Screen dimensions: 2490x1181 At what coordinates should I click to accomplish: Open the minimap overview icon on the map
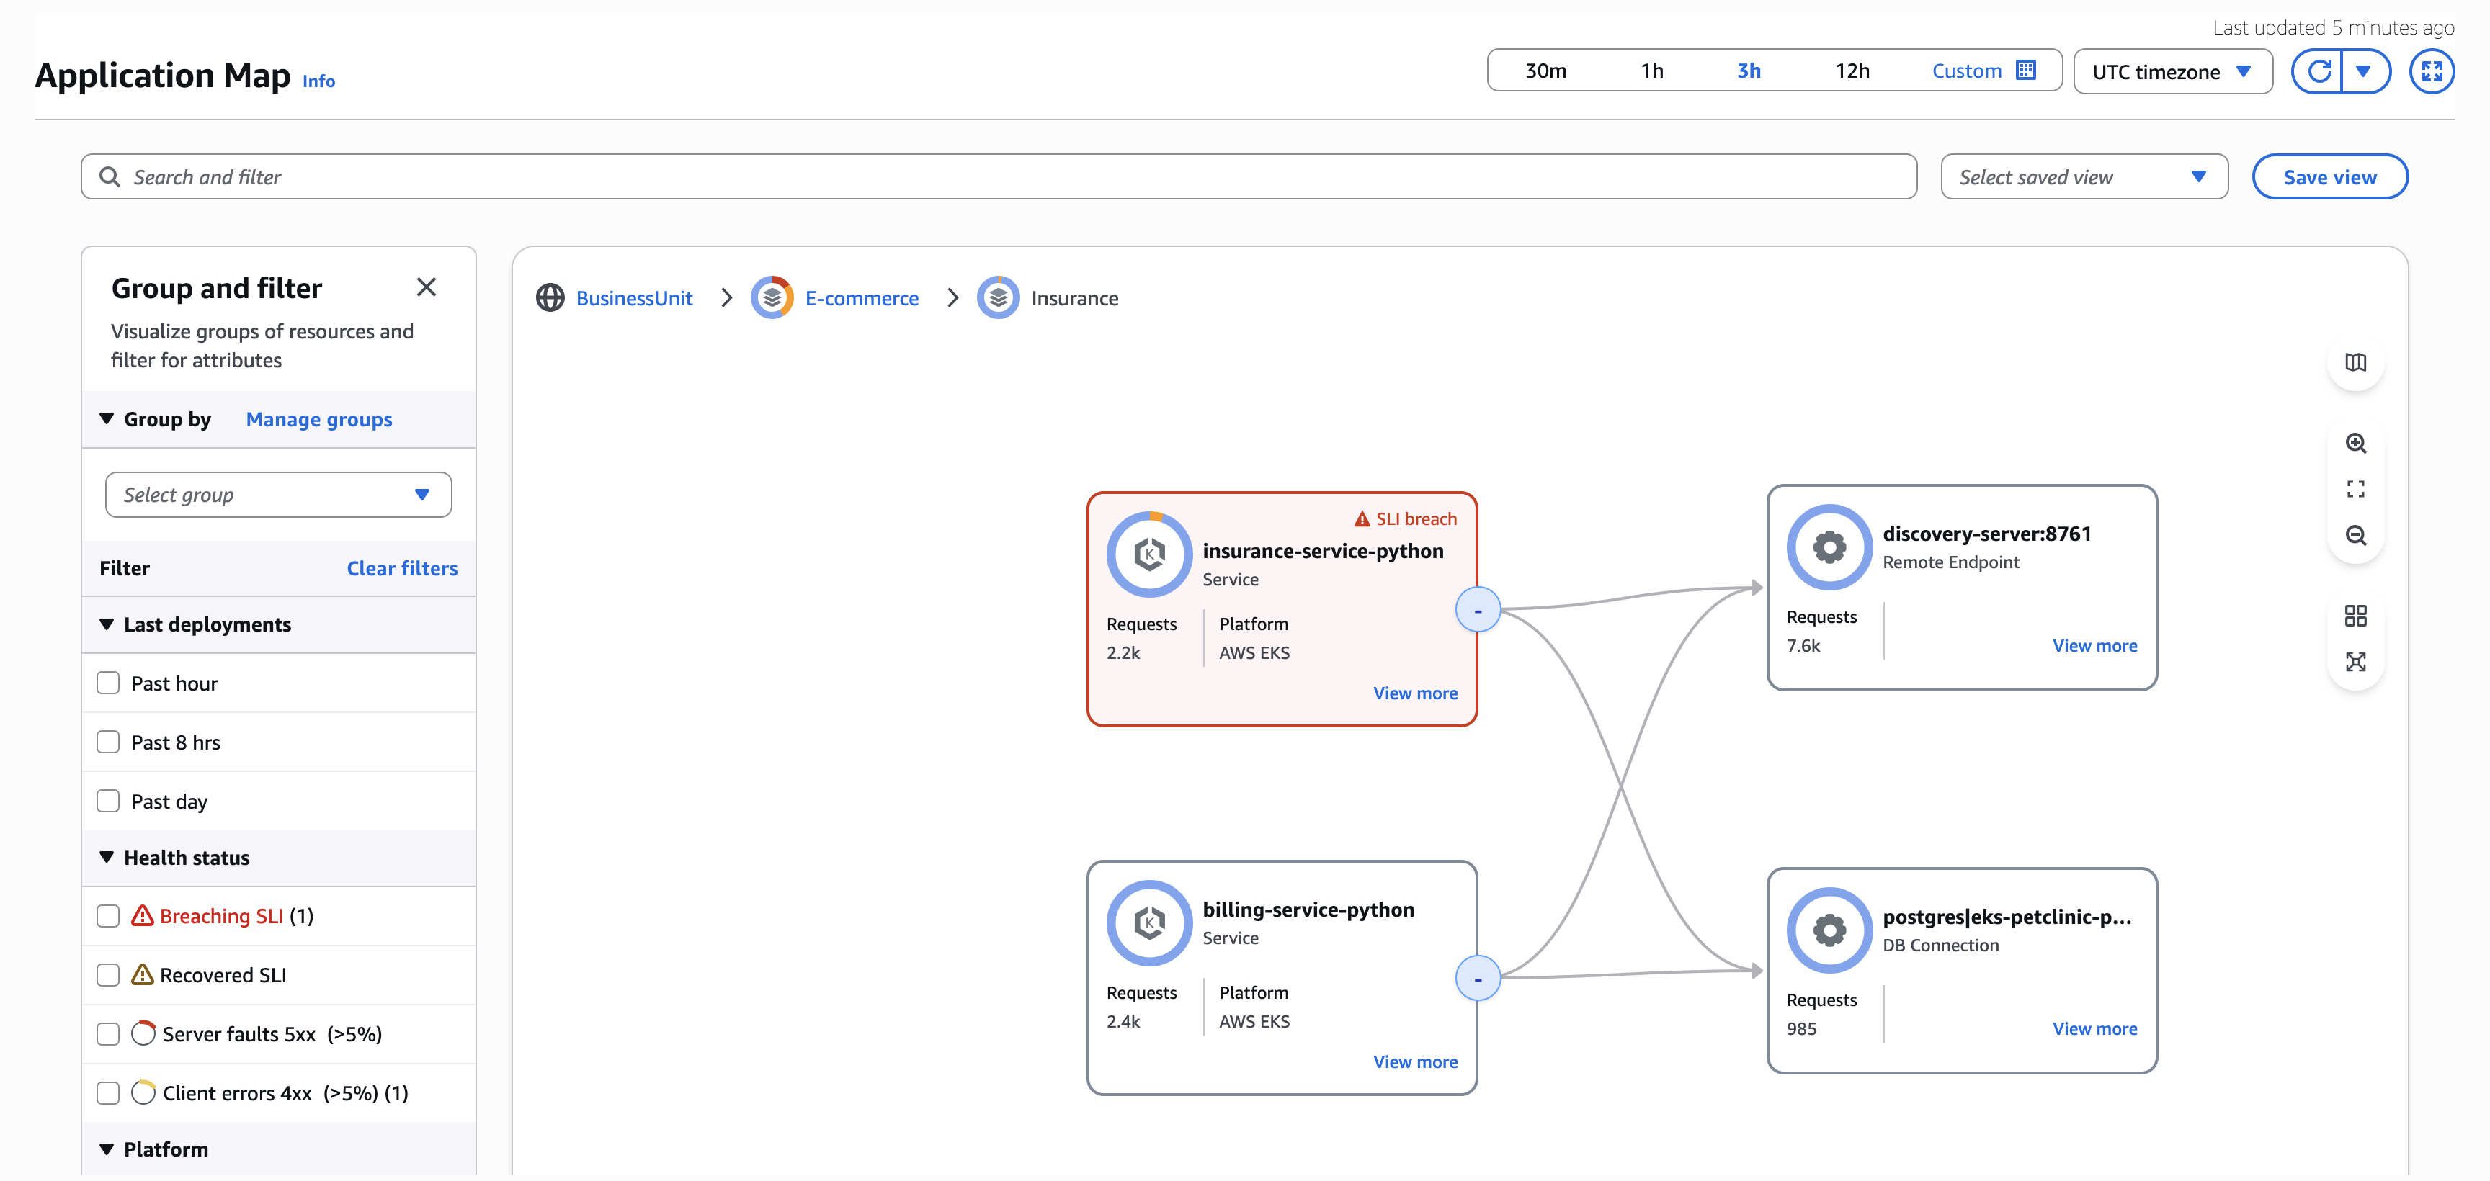coord(2356,362)
